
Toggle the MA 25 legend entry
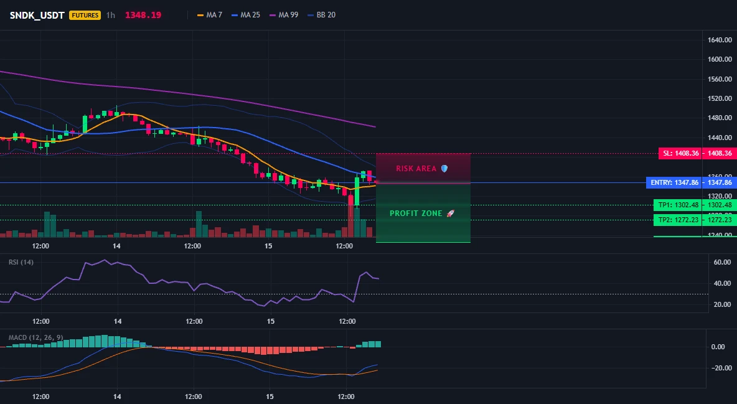click(x=246, y=15)
